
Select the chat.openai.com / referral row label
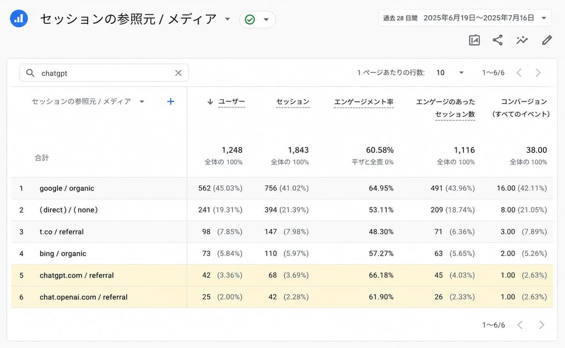click(x=84, y=297)
